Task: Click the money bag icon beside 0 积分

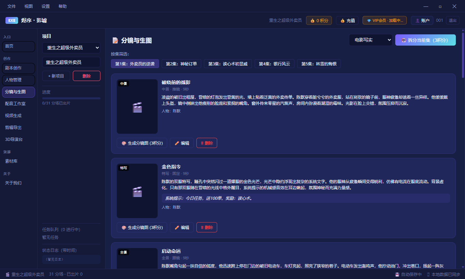Action: click(312, 21)
